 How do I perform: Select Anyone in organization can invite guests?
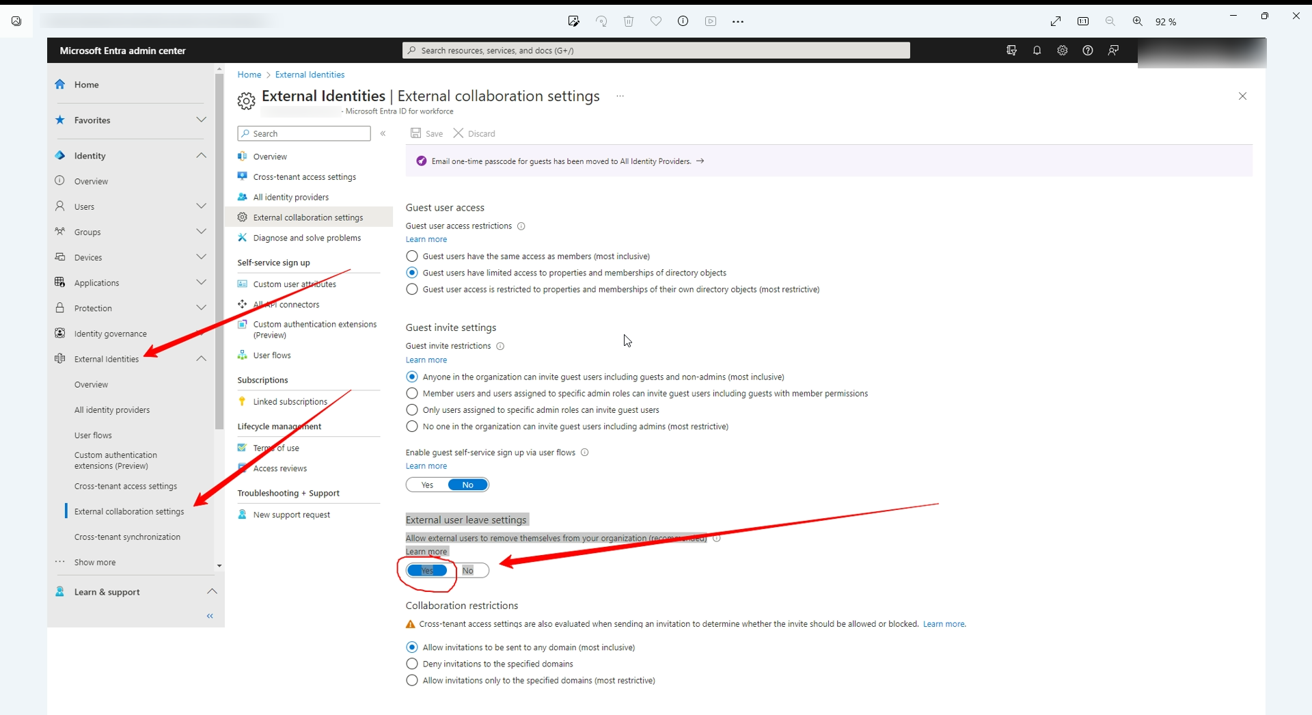(x=412, y=377)
